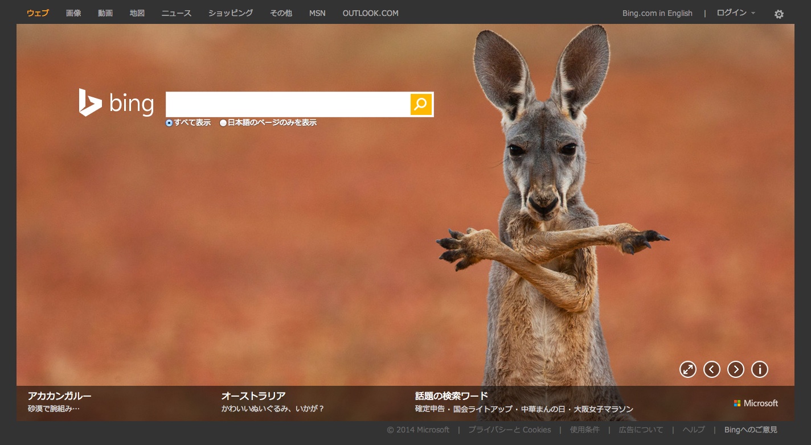Click Bing.com in English link
This screenshot has height=445, width=811.
657,13
